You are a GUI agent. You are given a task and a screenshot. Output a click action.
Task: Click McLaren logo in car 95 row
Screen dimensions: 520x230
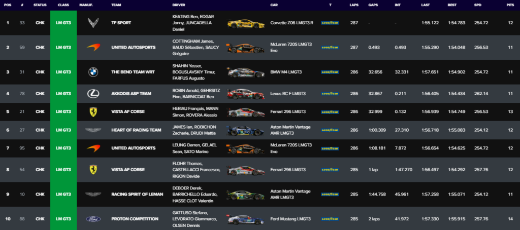coord(93,148)
